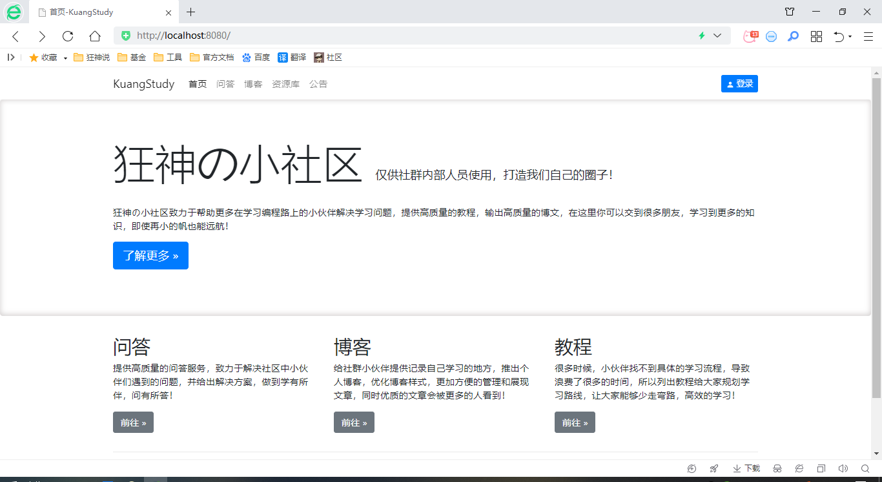This screenshot has height=482, width=882.
Task: Open the pink extension with notification badge
Action: 750,36
